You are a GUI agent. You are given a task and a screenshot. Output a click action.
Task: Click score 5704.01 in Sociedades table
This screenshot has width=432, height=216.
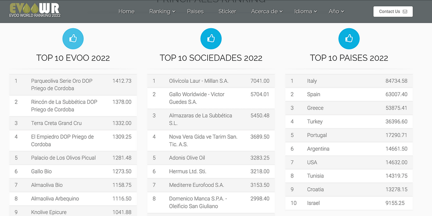point(260,94)
